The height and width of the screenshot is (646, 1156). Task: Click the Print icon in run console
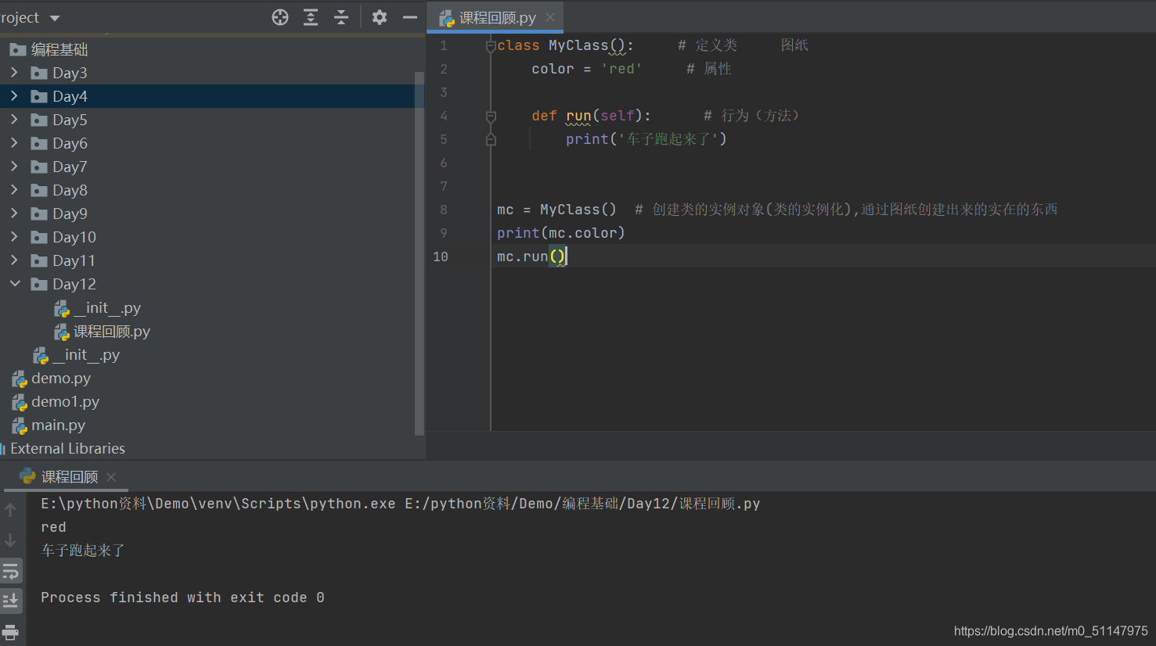(10, 632)
